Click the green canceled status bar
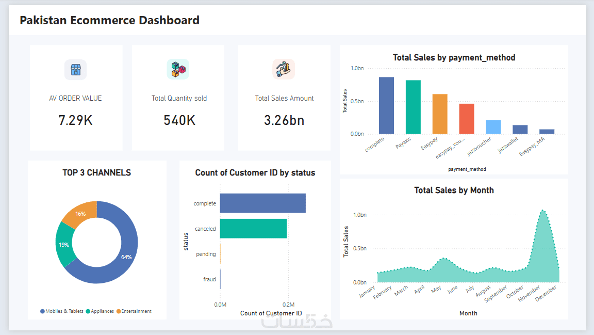Viewport: 594px width, 335px height. 254,228
